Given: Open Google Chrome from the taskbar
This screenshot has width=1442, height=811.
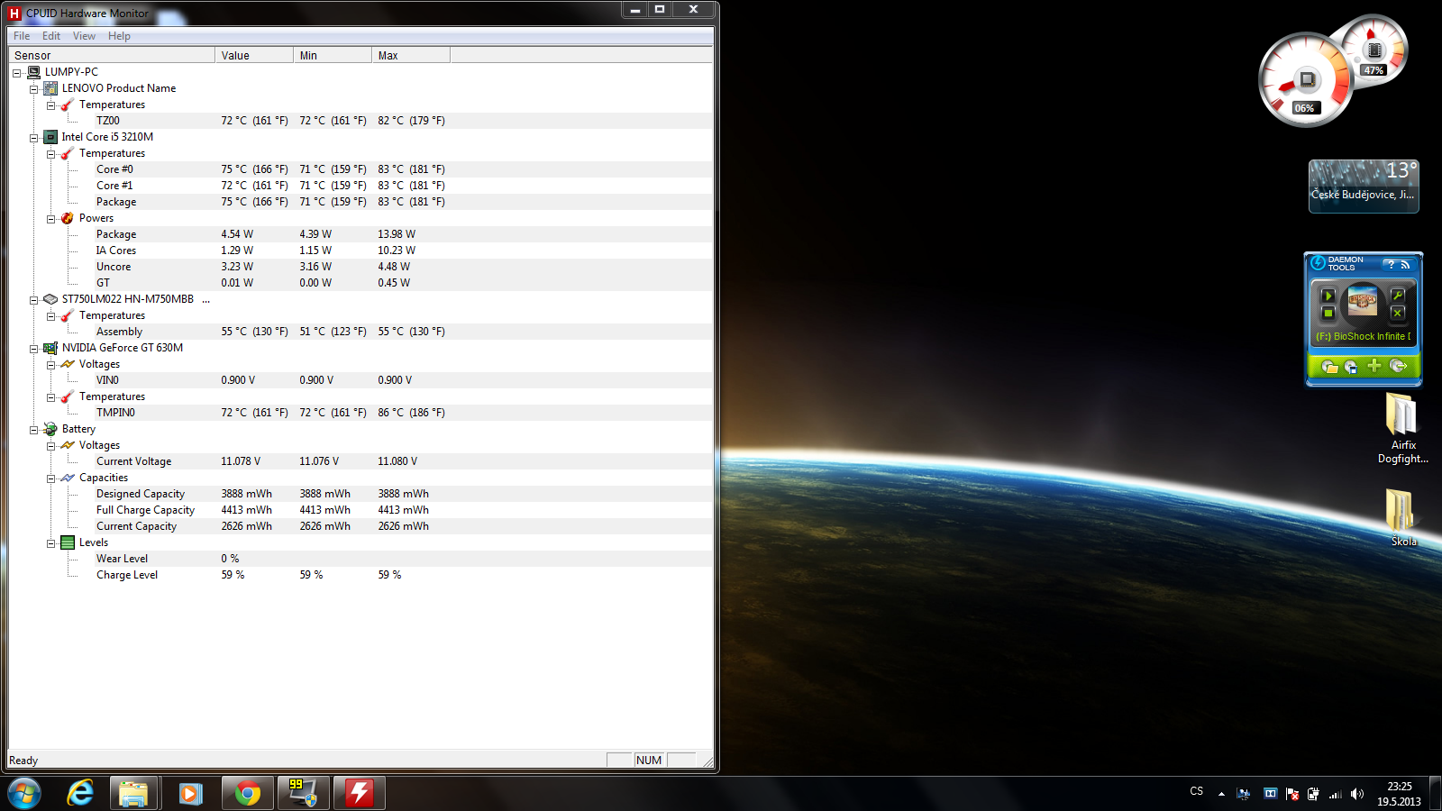Looking at the screenshot, I should [x=248, y=794].
